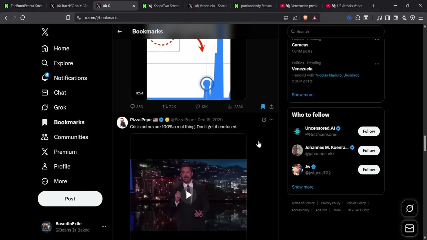Follow Johannes M. Koenra...

click(369, 150)
